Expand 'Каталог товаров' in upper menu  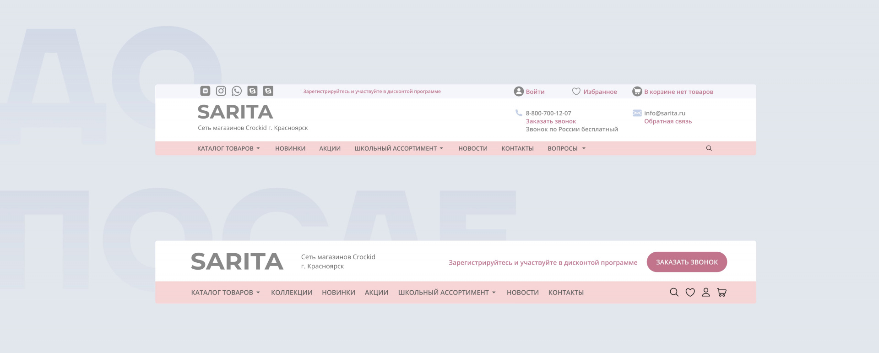(x=228, y=148)
